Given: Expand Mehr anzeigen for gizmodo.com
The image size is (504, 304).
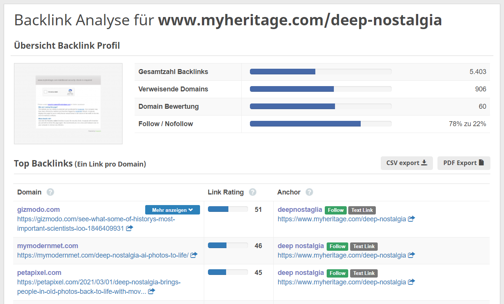Looking at the screenshot, I should pyautogui.click(x=172, y=210).
